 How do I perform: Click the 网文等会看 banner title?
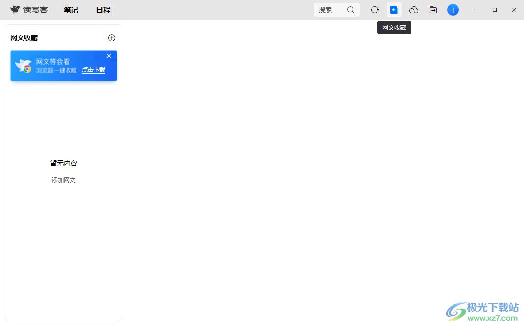pos(53,62)
